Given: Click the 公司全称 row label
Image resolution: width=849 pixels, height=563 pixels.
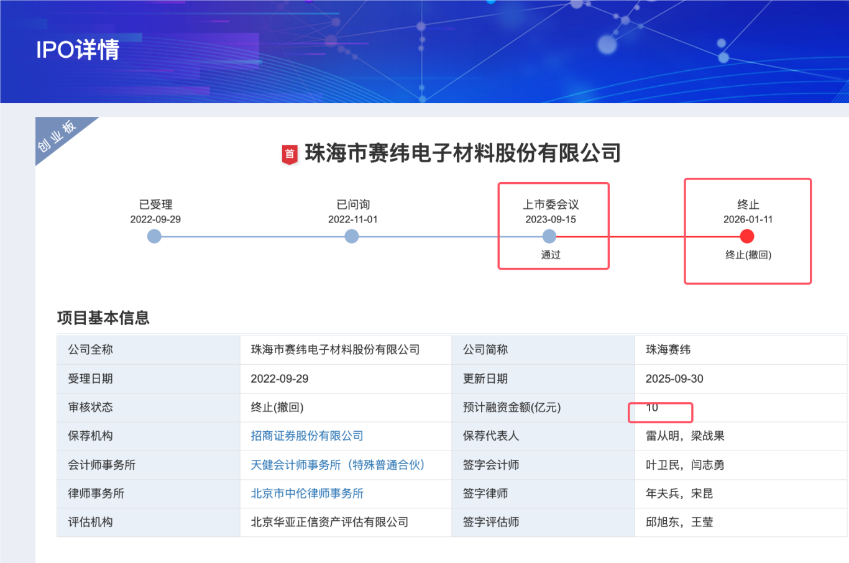Looking at the screenshot, I should (91, 350).
